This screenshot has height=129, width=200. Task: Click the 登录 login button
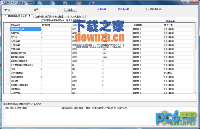click(71, 10)
